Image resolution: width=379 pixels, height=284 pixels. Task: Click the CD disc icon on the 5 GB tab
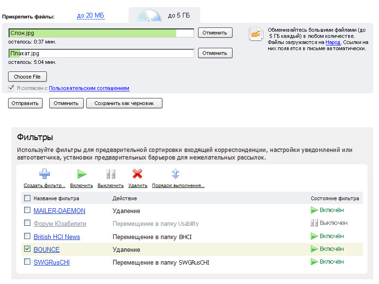149,17
